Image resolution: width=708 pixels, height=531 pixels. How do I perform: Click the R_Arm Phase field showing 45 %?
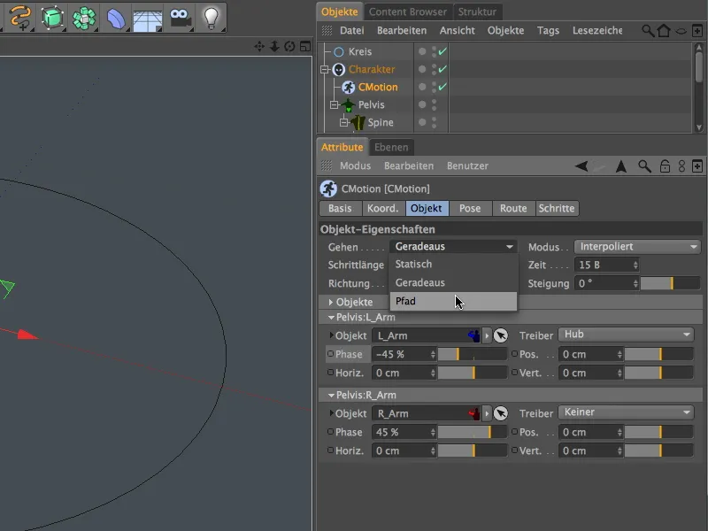pos(404,432)
